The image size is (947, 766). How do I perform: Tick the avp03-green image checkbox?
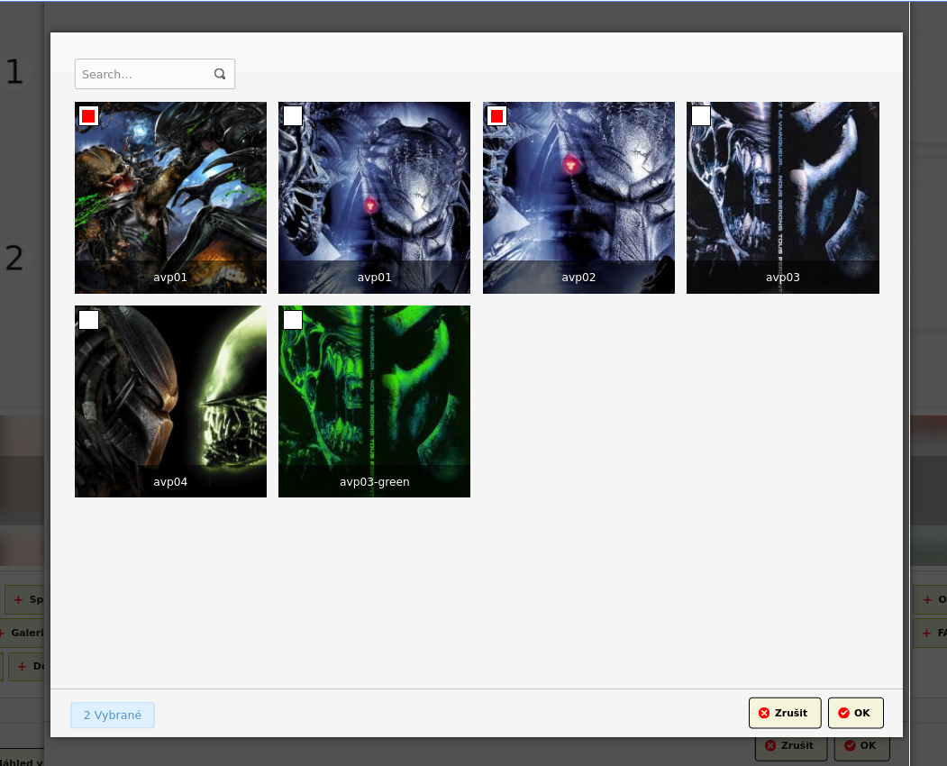tap(293, 320)
